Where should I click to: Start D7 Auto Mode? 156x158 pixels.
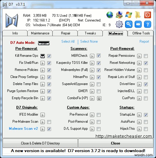coord(44,43)
